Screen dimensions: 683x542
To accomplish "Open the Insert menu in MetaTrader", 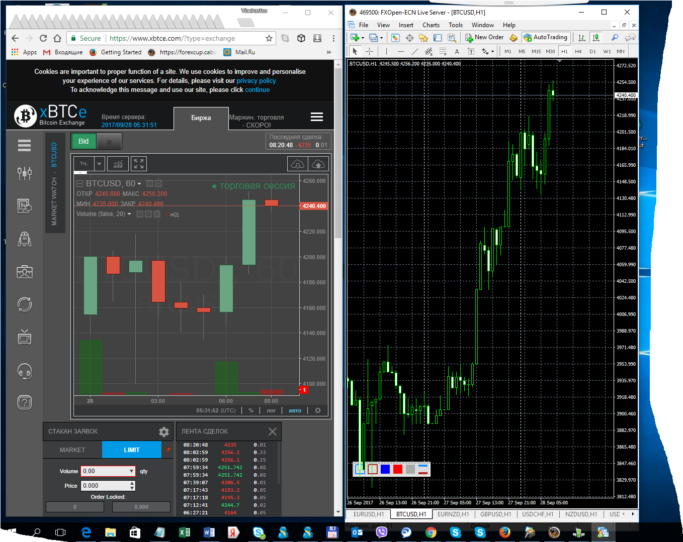I will 406,25.
